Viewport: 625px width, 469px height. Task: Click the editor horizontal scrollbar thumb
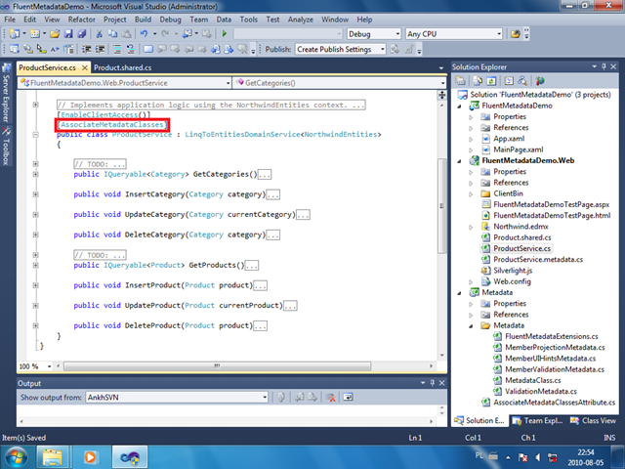point(217,366)
